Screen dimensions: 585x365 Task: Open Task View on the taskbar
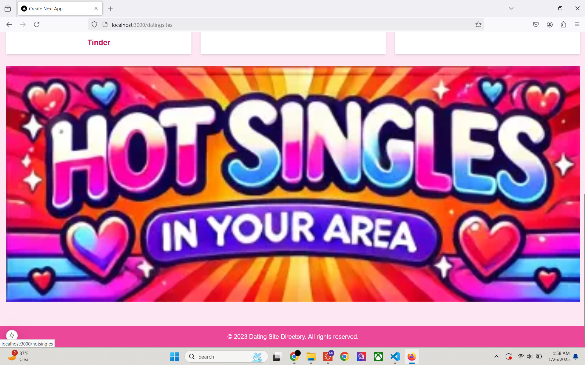click(x=277, y=356)
